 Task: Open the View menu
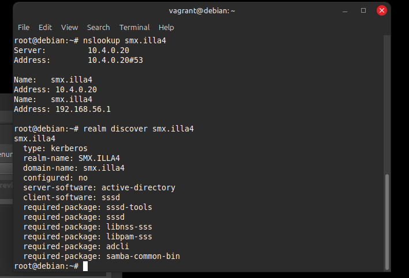point(69,27)
